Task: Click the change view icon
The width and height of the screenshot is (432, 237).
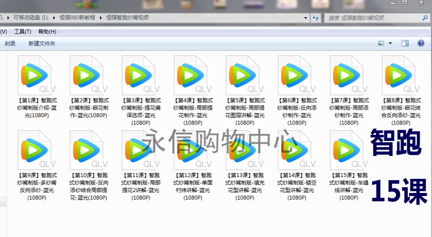Action: point(381,43)
